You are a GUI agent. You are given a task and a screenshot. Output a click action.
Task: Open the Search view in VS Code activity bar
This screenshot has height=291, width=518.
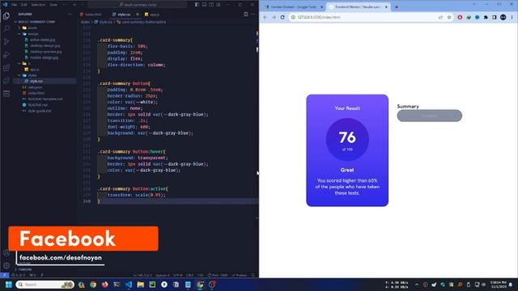pos(6,29)
